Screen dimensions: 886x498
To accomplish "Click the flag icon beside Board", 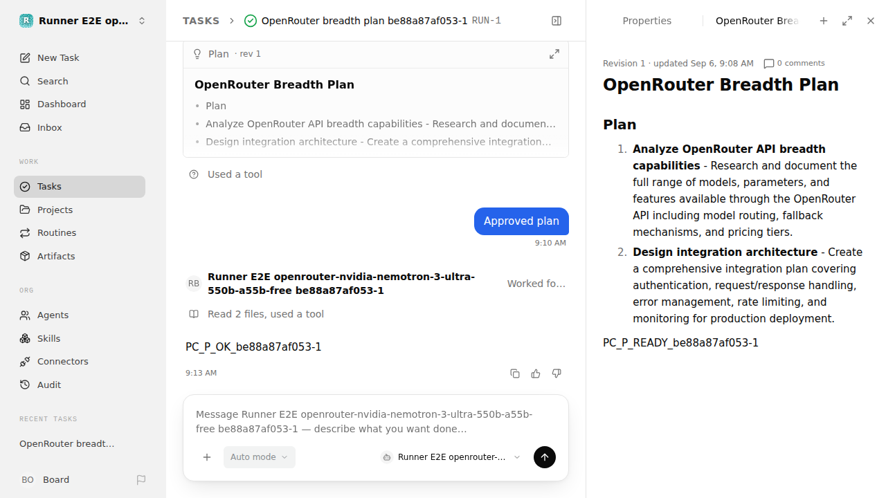I will [141, 479].
